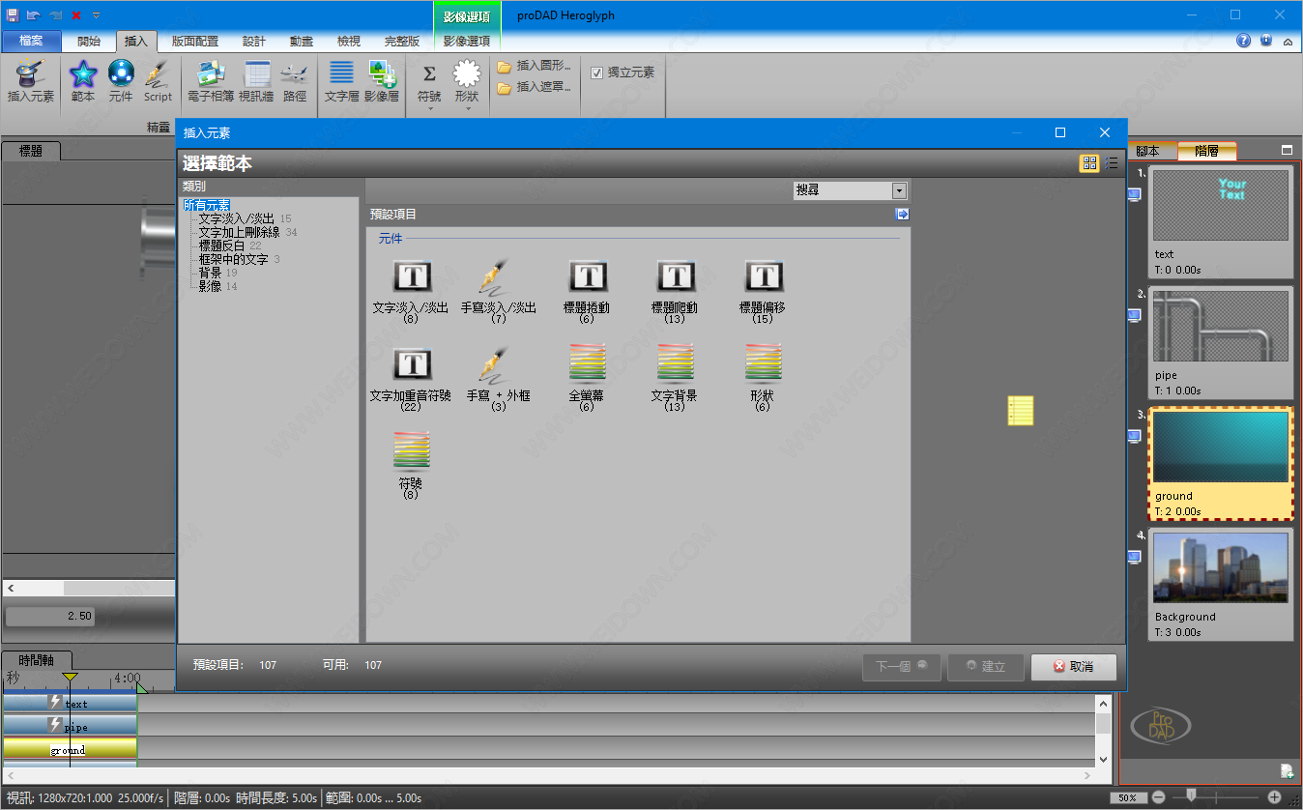
Task: Open the 50% zoom level box
Action: point(1127,797)
